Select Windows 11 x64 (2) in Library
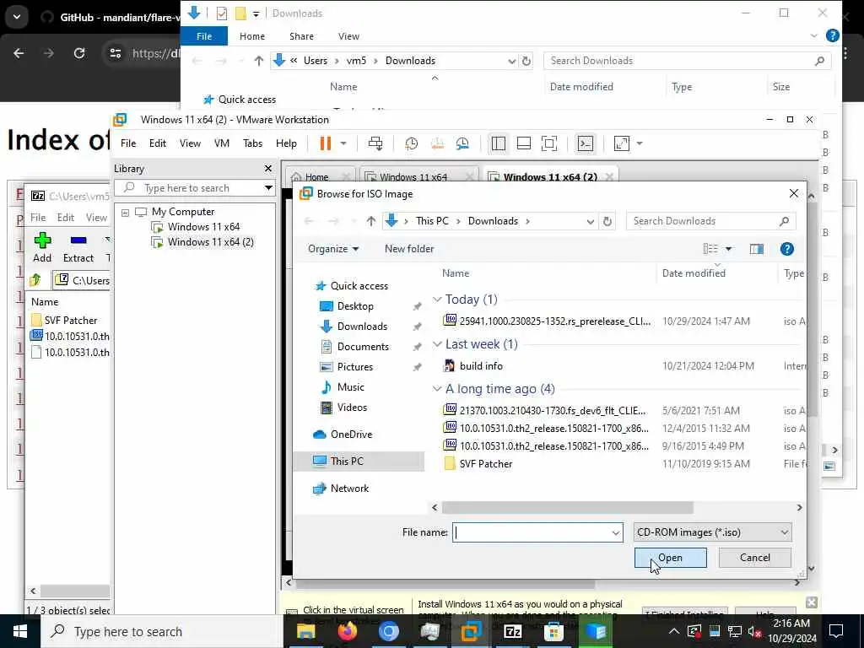Screen dimensions: 864x648 [210, 242]
